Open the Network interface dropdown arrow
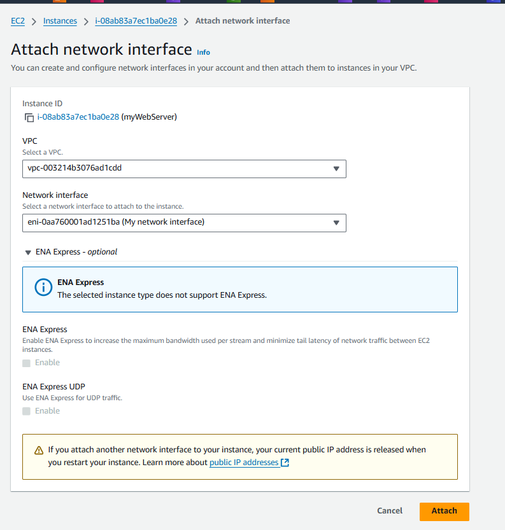Screen dimensions: 505x530 point(336,223)
